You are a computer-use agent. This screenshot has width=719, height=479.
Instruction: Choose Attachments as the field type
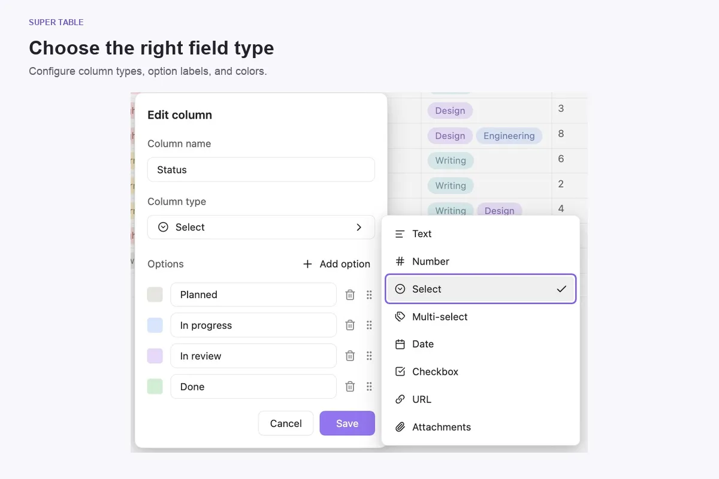click(481, 427)
